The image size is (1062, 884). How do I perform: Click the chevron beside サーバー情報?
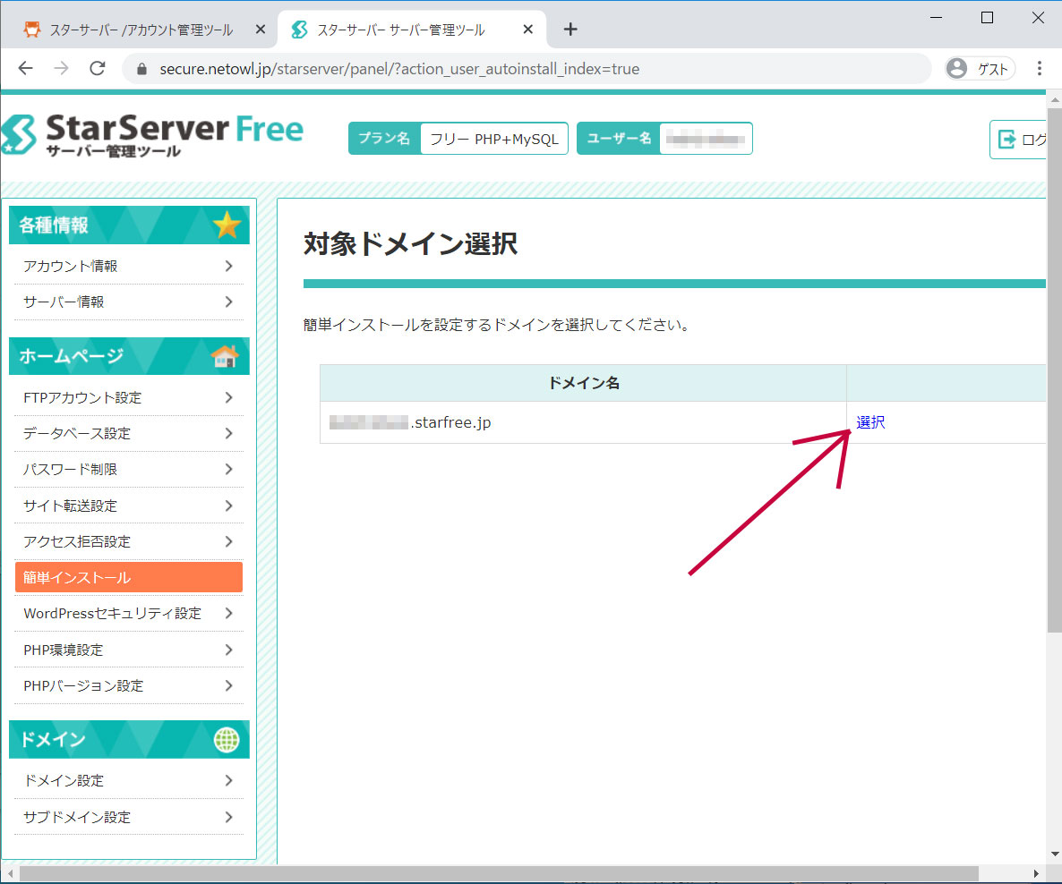[x=229, y=302]
